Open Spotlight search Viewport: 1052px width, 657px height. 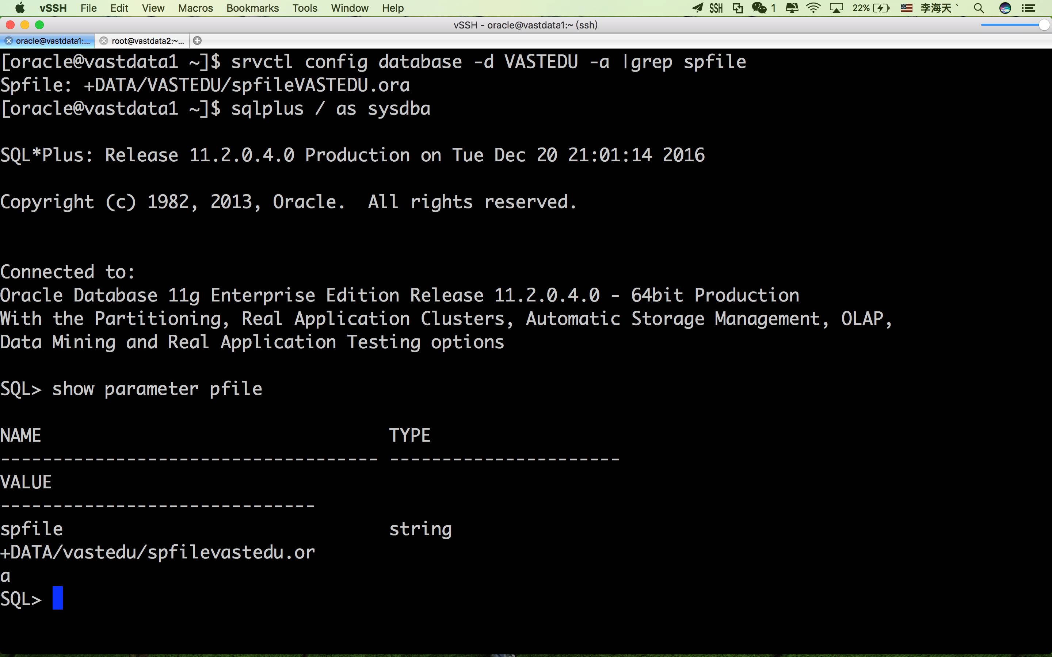coord(979,8)
